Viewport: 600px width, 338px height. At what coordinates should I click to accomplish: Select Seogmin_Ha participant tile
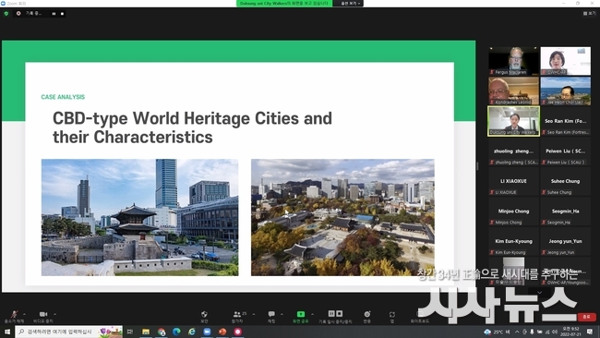point(566,211)
